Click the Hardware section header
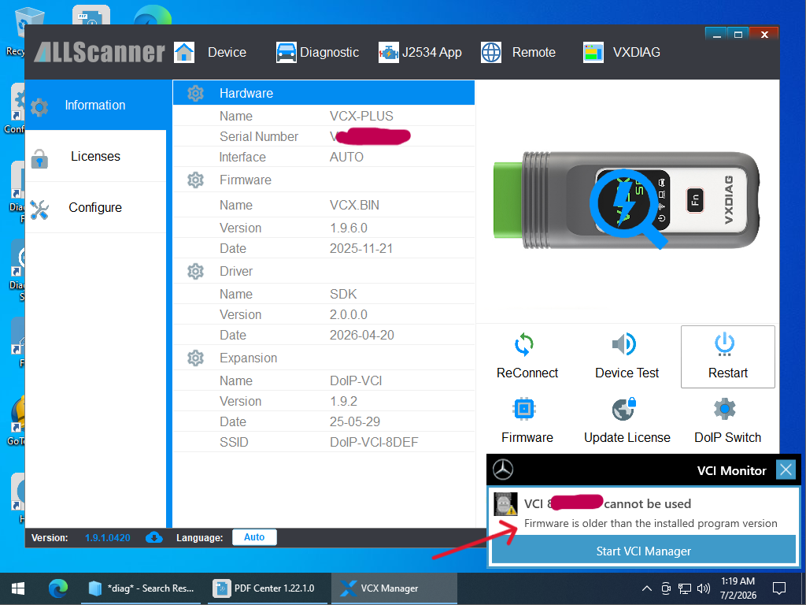Viewport: 806px width, 605px height. 324,93
